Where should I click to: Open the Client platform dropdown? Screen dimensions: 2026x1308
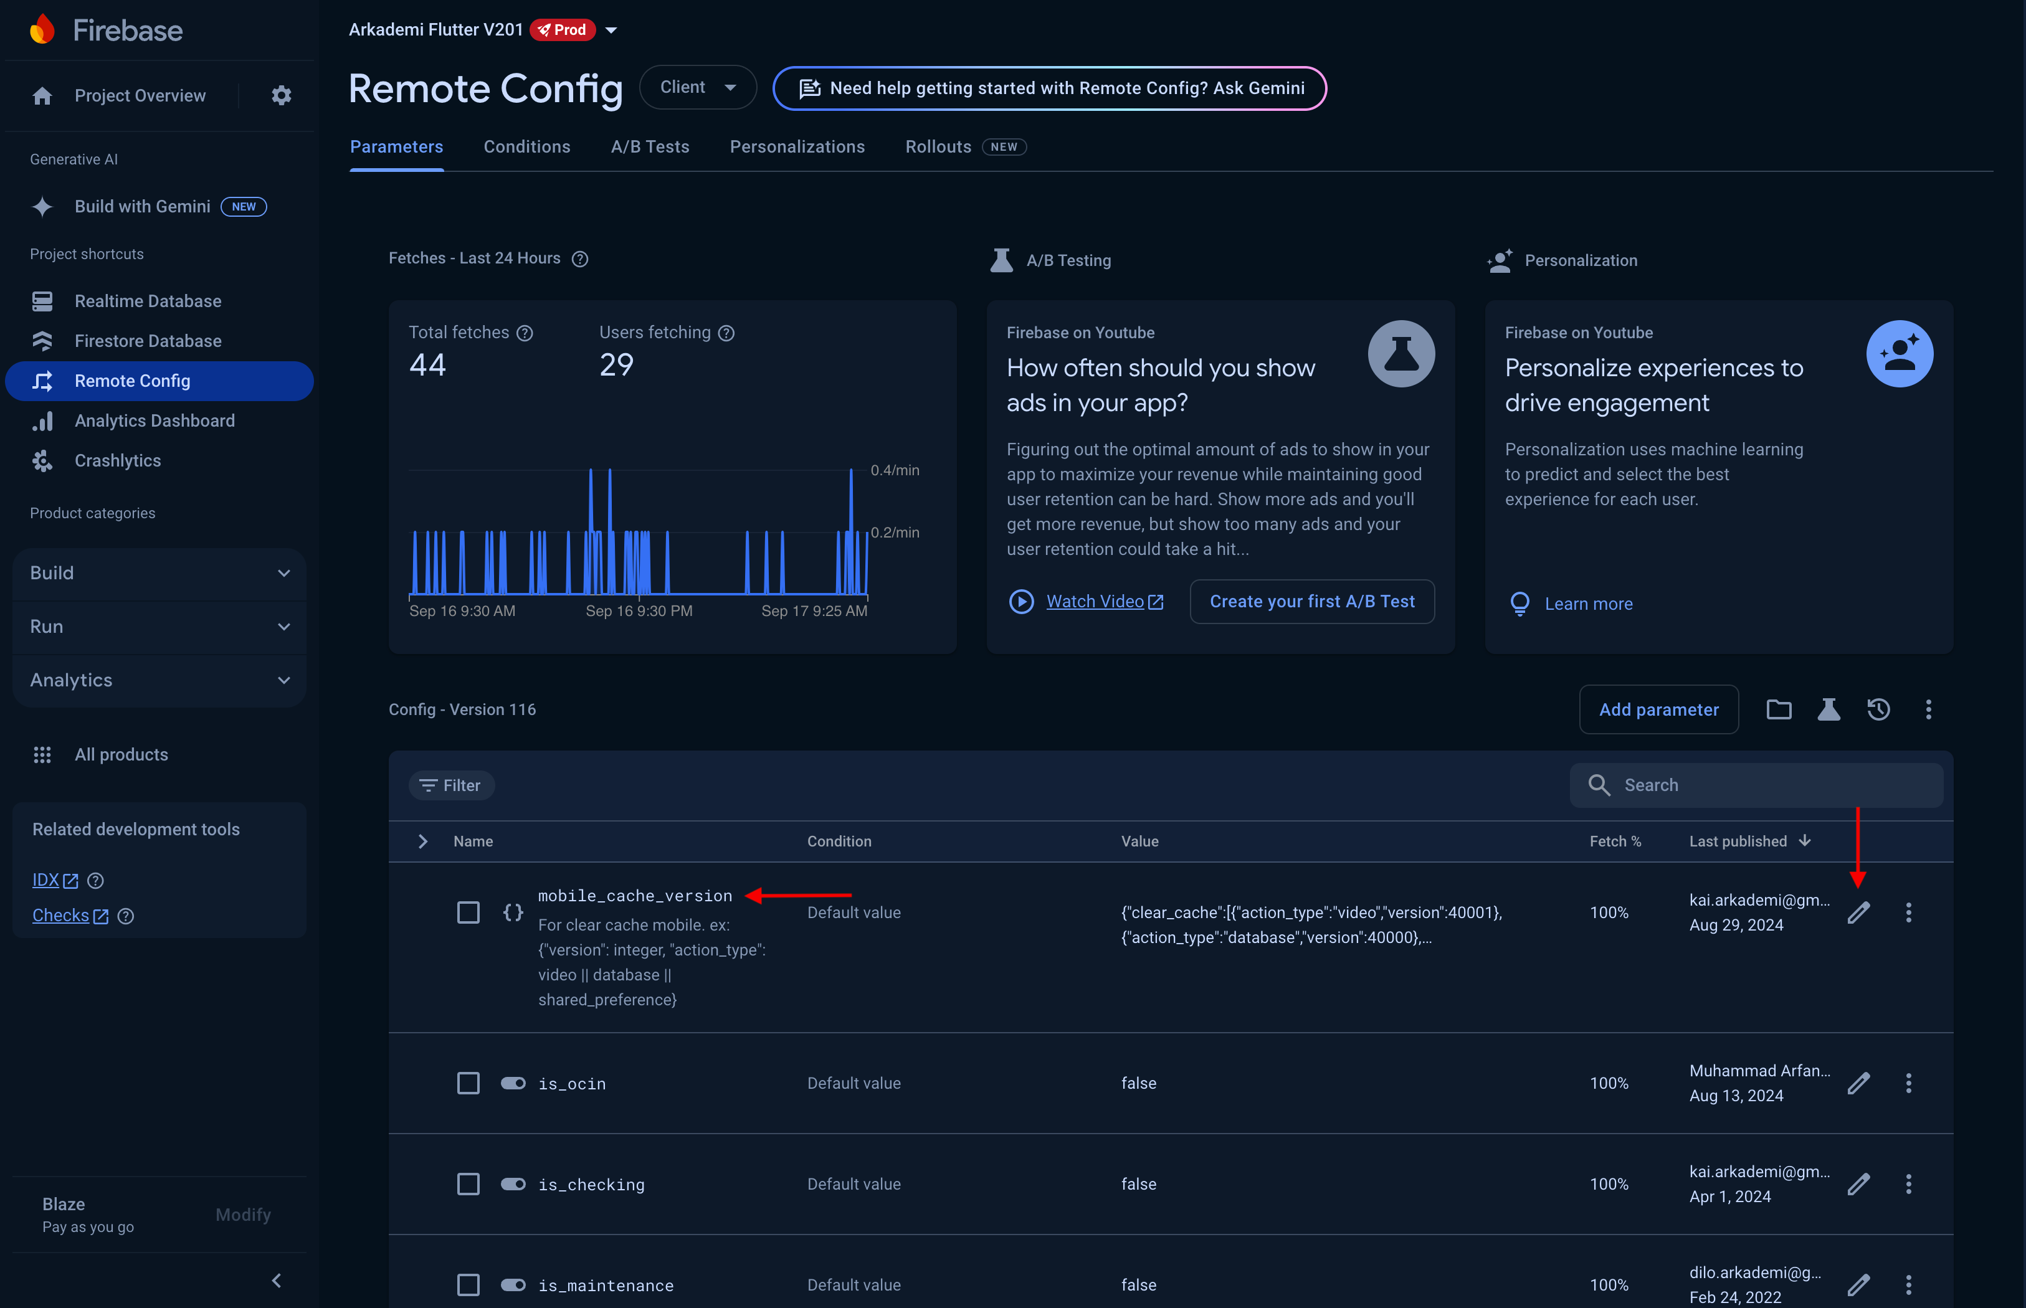click(697, 87)
